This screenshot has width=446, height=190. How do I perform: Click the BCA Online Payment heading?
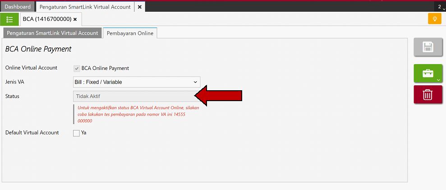[x=38, y=49]
